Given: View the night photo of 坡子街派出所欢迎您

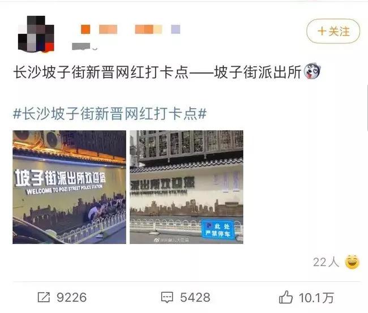Looking at the screenshot, I should tap(69, 187).
